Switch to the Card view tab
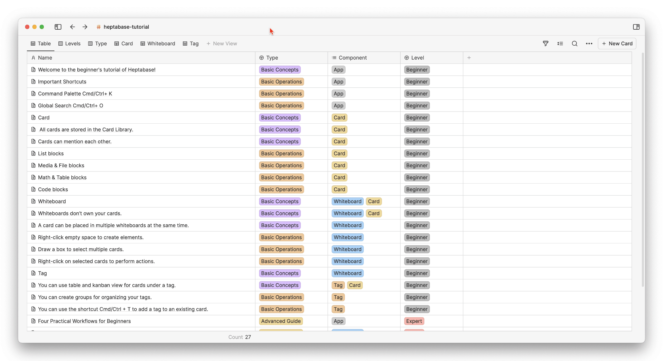Image resolution: width=663 pixels, height=361 pixels. pos(124,44)
